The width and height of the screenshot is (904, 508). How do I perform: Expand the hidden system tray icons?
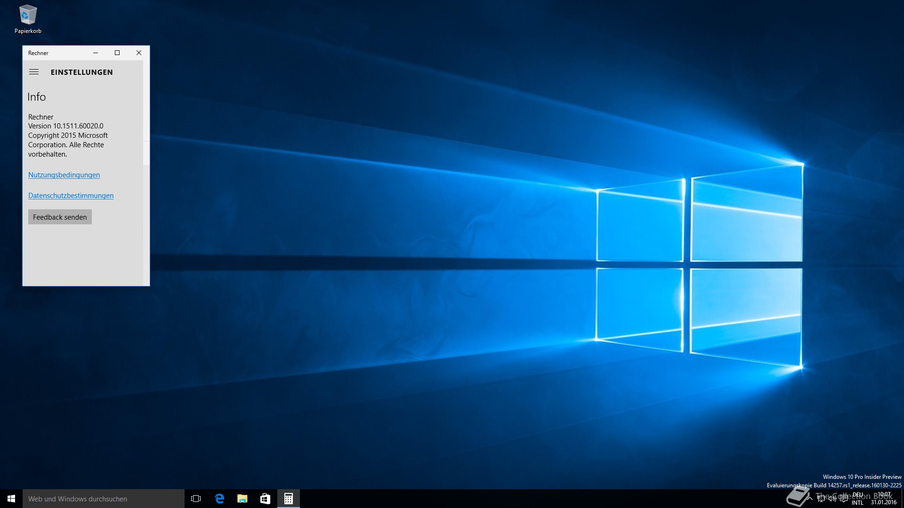[810, 499]
